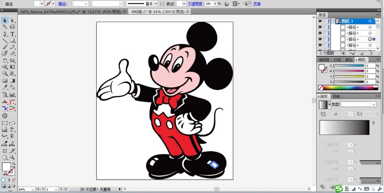Toggle visibility of second 路径 sublayer
This screenshot has height=193, width=384.
pyautogui.click(x=320, y=33)
